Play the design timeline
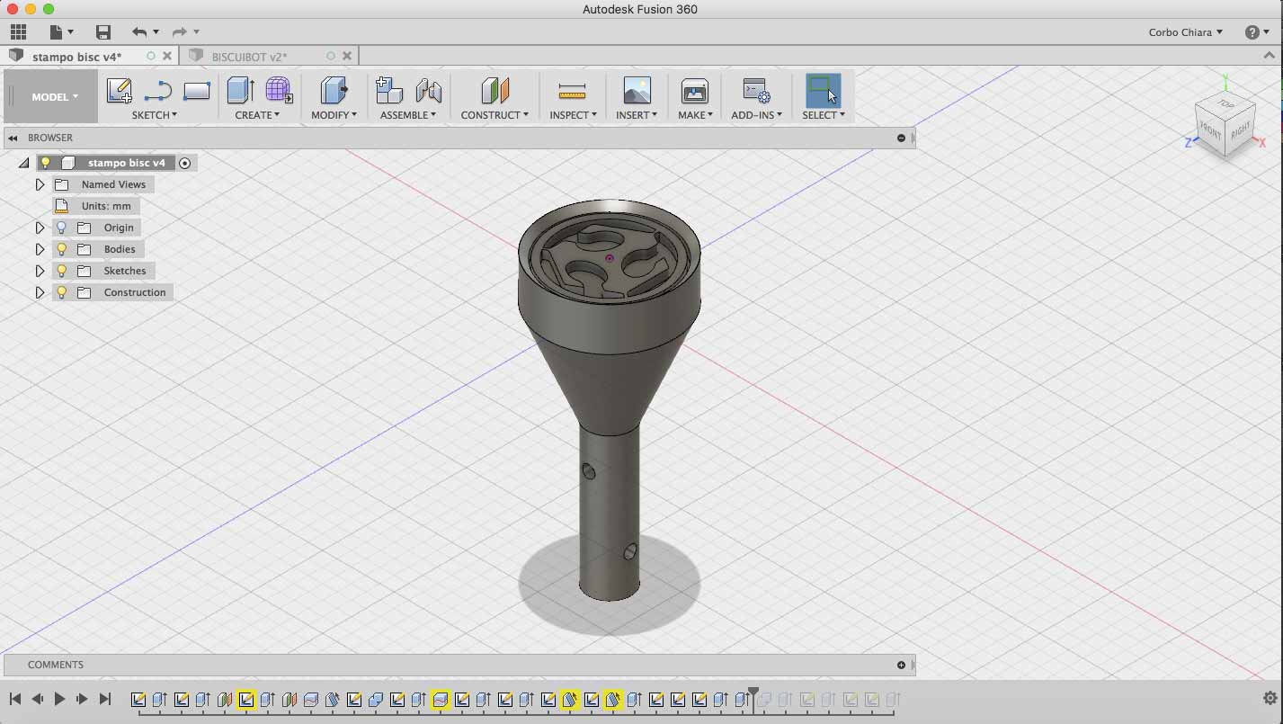This screenshot has width=1283, height=724. [59, 699]
